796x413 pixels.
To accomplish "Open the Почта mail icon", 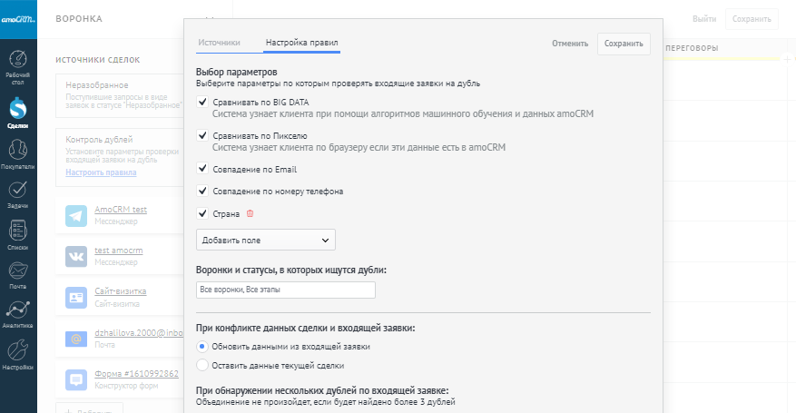I will [18, 273].
